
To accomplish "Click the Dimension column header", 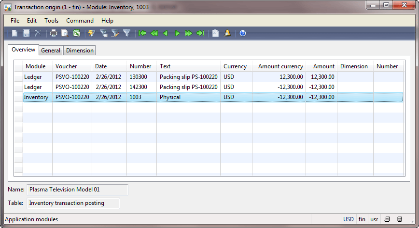I will coord(355,66).
